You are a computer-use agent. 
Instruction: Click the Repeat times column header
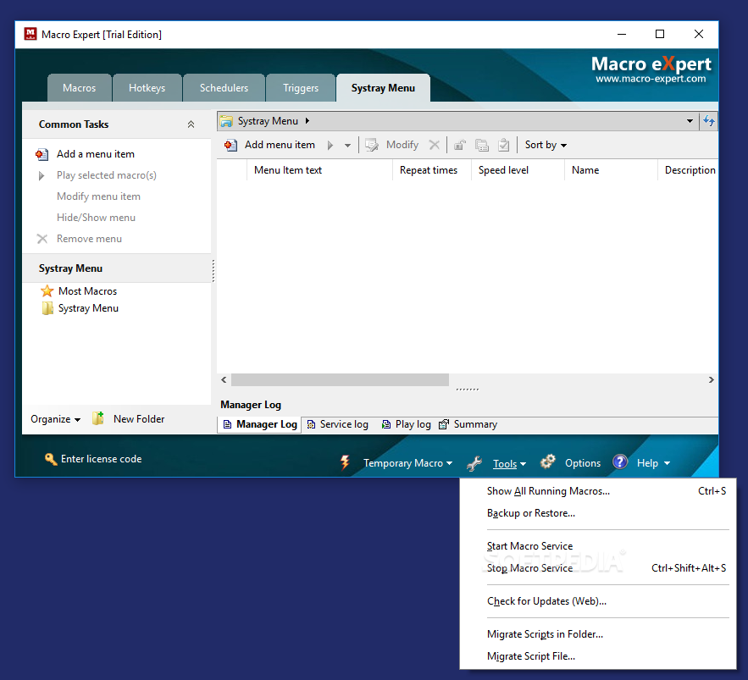432,170
